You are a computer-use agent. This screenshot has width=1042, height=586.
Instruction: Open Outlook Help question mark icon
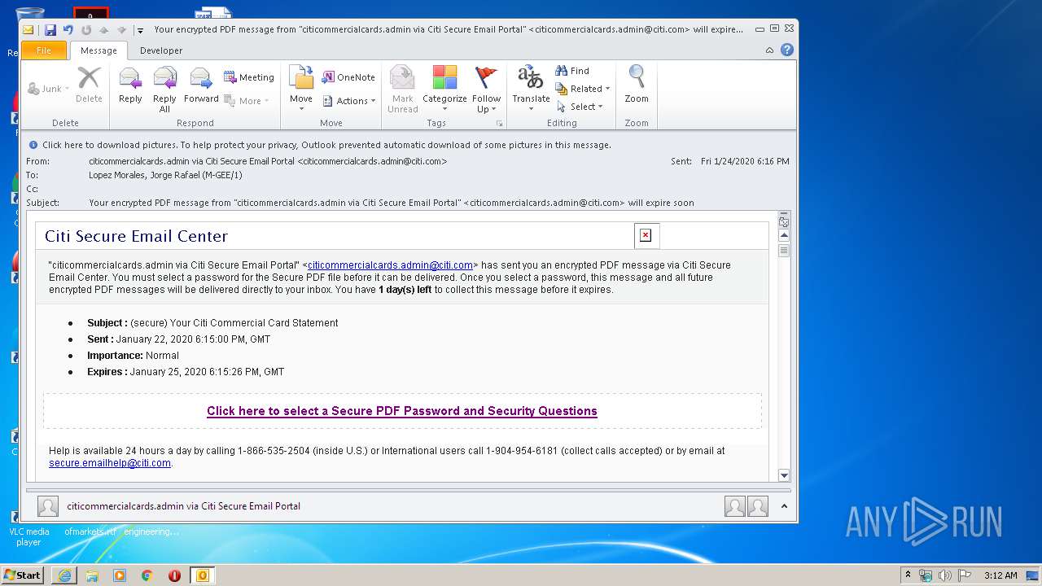pyautogui.click(x=787, y=50)
